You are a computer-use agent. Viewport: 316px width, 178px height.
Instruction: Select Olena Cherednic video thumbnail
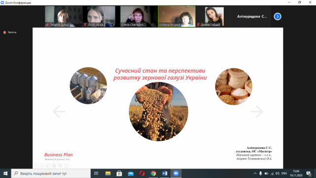[x=139, y=16]
